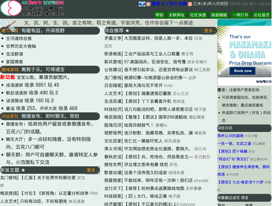Click the red circle icon before 乙未(羊)年
275x206 pixels.
click(x=190, y=4)
